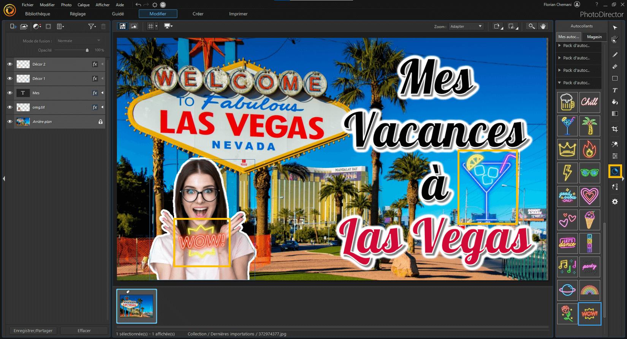Click the stickers panel vertical scrollbar
627x339 pixels.
[x=604, y=270]
